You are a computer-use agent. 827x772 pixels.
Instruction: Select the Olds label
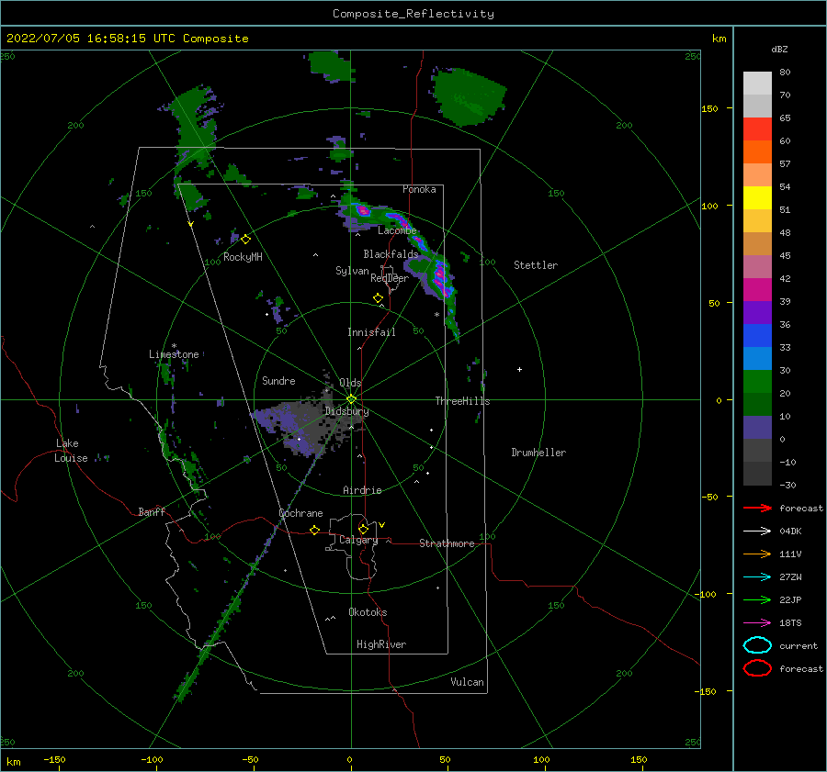[350, 383]
